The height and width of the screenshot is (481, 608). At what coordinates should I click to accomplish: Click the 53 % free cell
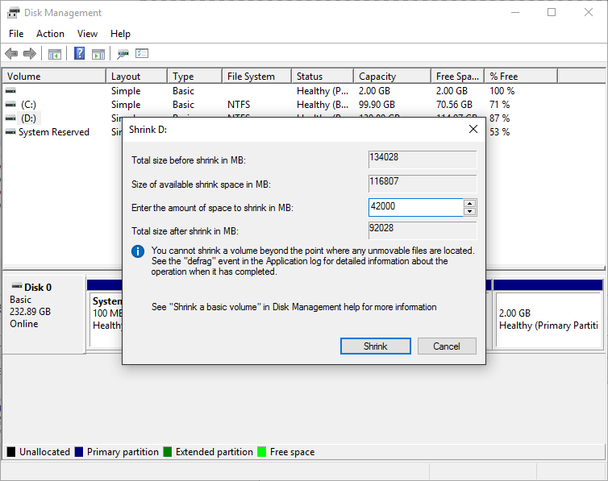(x=500, y=132)
